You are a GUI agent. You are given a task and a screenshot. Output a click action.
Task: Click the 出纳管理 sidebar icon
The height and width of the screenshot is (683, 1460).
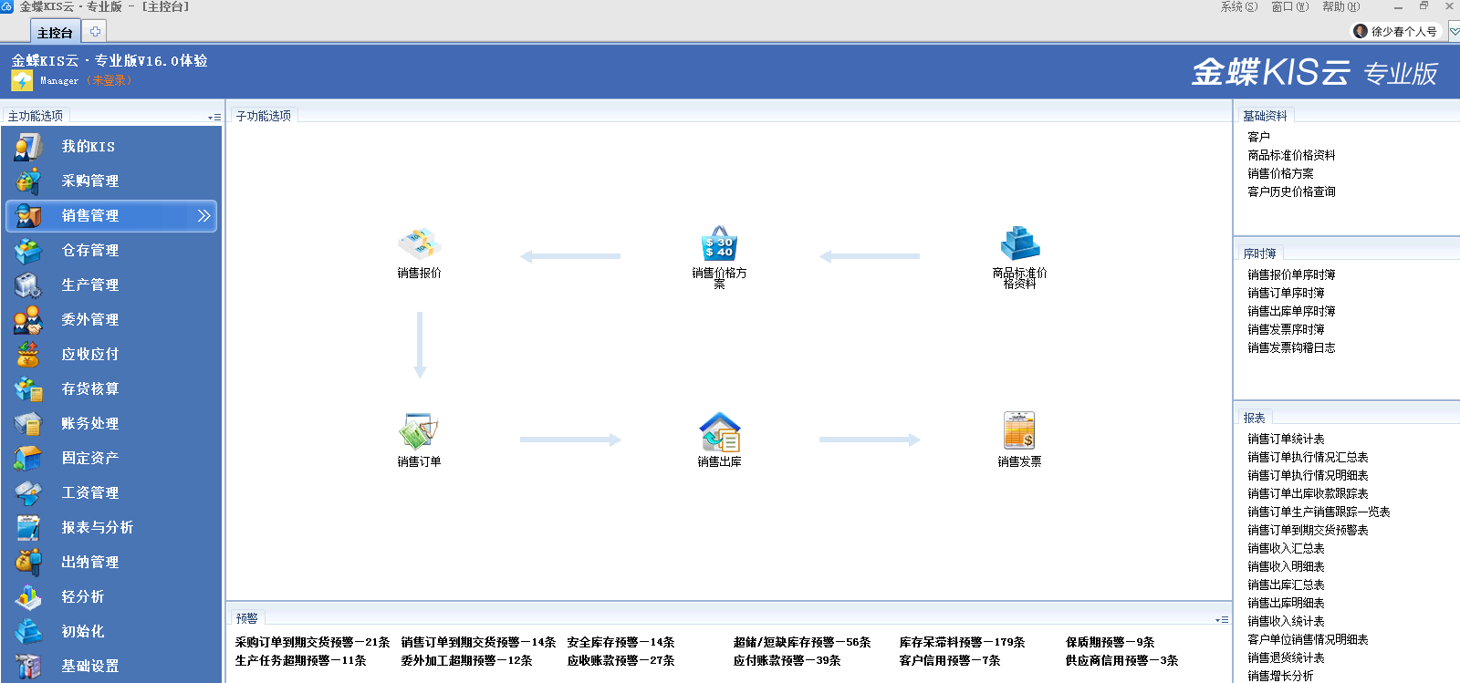click(28, 562)
